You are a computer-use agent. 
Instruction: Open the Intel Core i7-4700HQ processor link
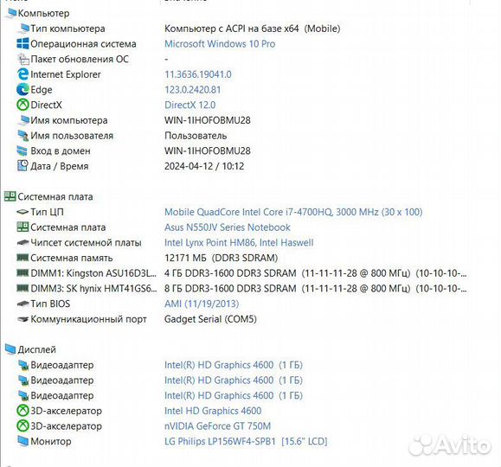293,212
